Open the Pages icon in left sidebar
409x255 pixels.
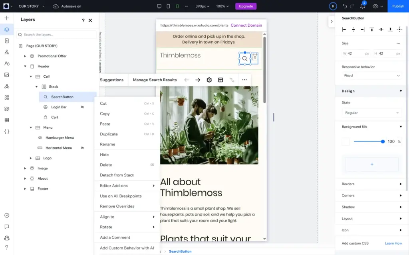pos(7,41)
